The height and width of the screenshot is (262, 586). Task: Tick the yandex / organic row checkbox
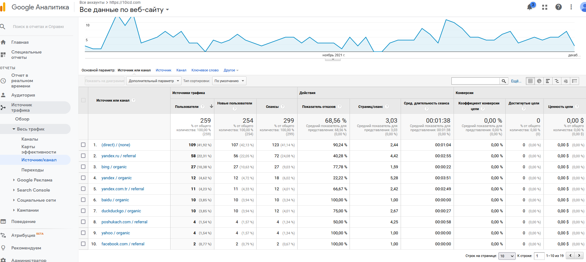83,178
